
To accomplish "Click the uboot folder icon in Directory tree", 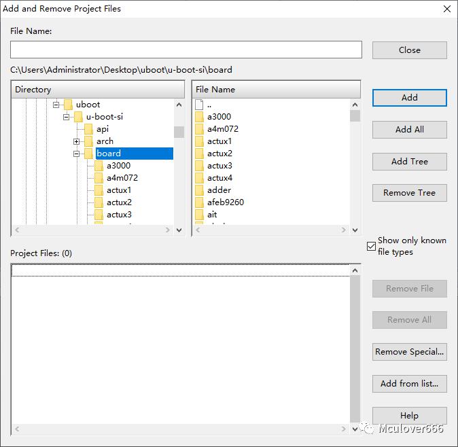I will 68,105.
